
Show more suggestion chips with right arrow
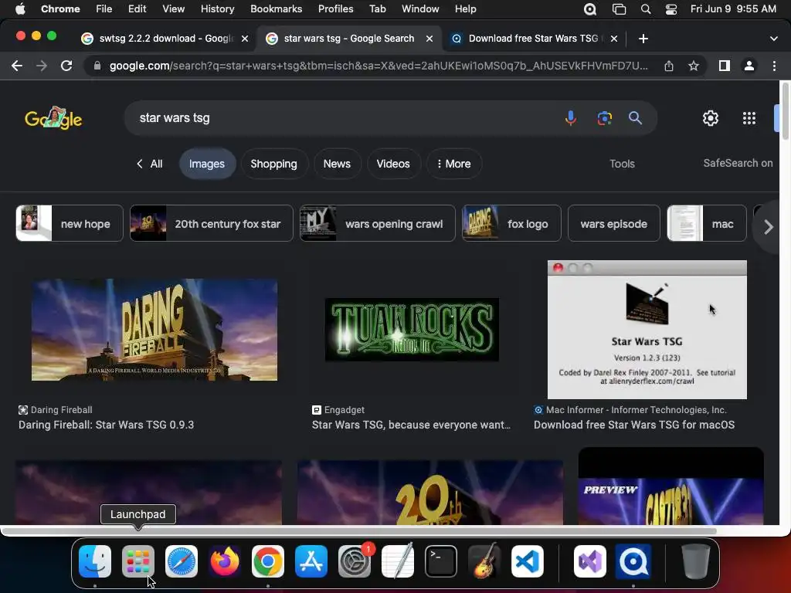pyautogui.click(x=768, y=227)
